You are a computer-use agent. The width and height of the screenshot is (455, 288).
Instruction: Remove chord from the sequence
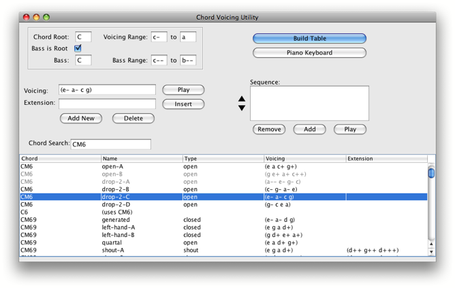click(268, 129)
